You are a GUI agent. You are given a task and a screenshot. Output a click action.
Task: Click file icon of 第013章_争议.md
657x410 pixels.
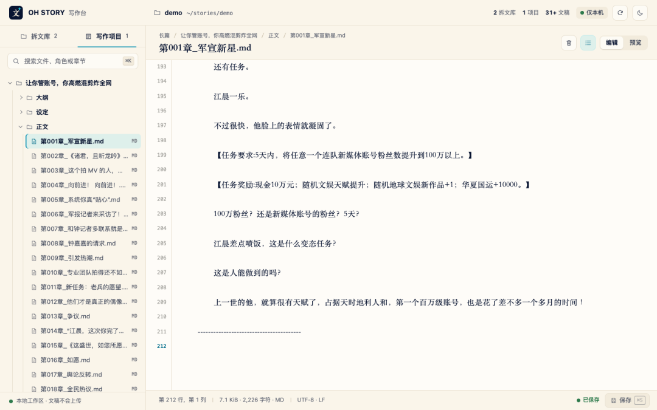pyautogui.click(x=34, y=316)
